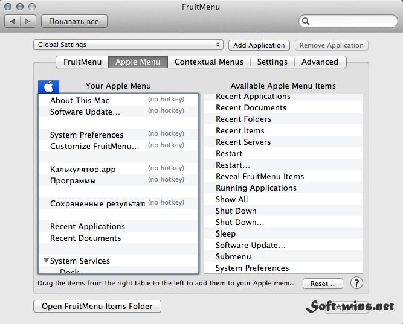Image resolution: width=403 pixels, height=324 pixels.
Task: Select Shut Down without ellipsis
Action: point(283,211)
